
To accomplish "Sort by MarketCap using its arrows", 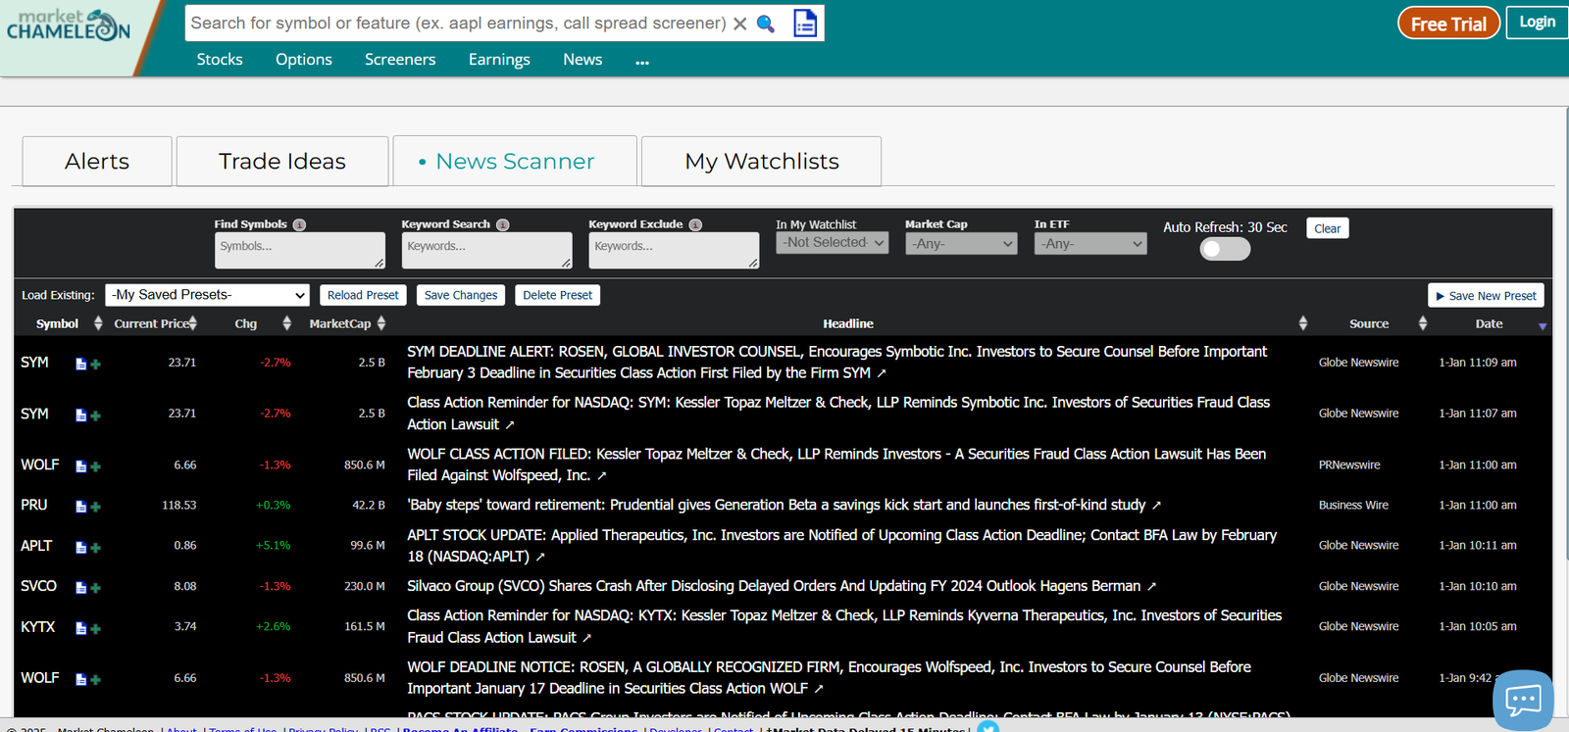I will click(x=381, y=323).
